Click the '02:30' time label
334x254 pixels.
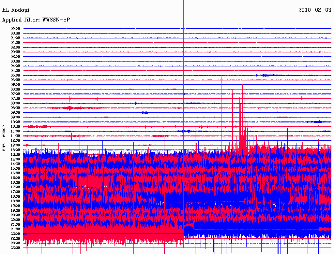click(x=15, y=52)
